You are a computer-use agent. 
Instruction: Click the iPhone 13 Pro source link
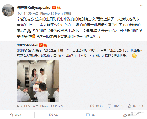[x=50, y=14]
